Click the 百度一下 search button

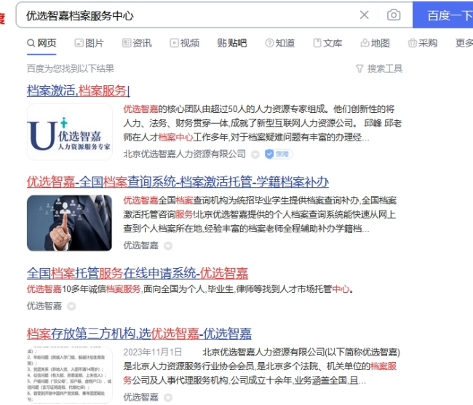[x=443, y=15]
